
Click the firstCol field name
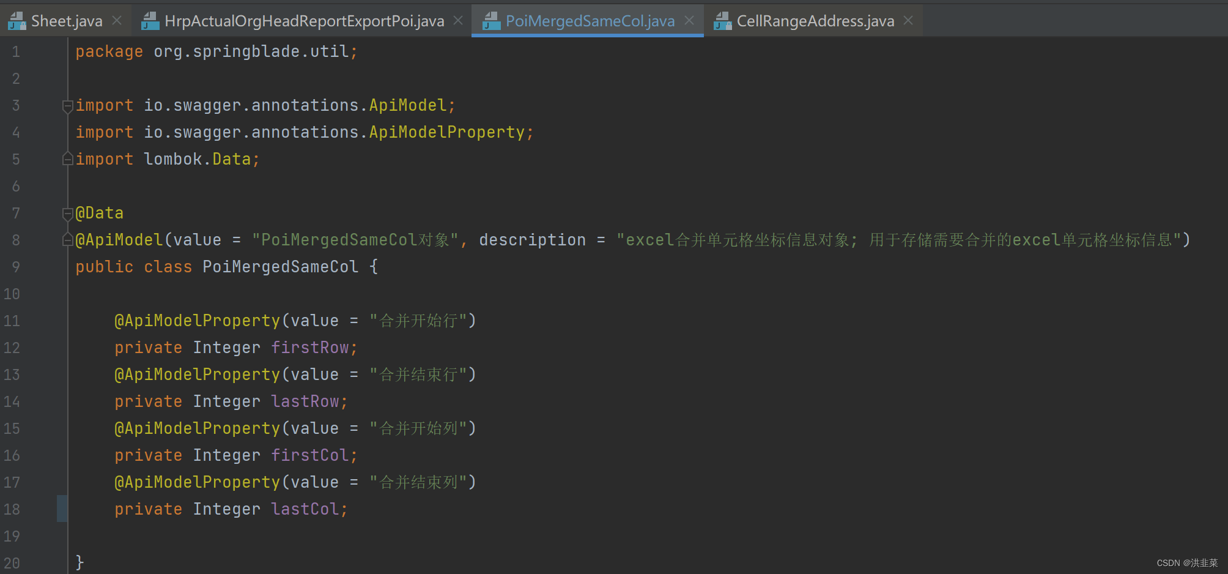(x=309, y=456)
